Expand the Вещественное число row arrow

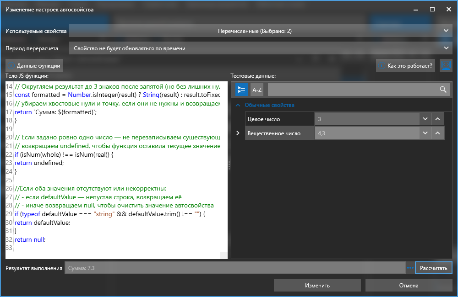tap(238, 133)
